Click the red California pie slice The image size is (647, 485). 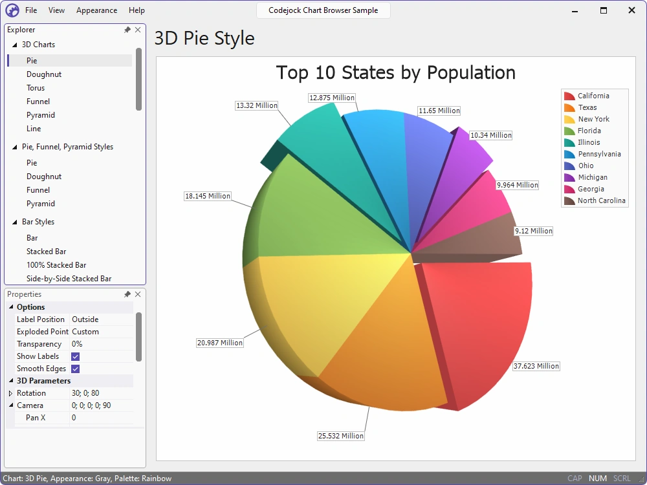[x=483, y=326]
